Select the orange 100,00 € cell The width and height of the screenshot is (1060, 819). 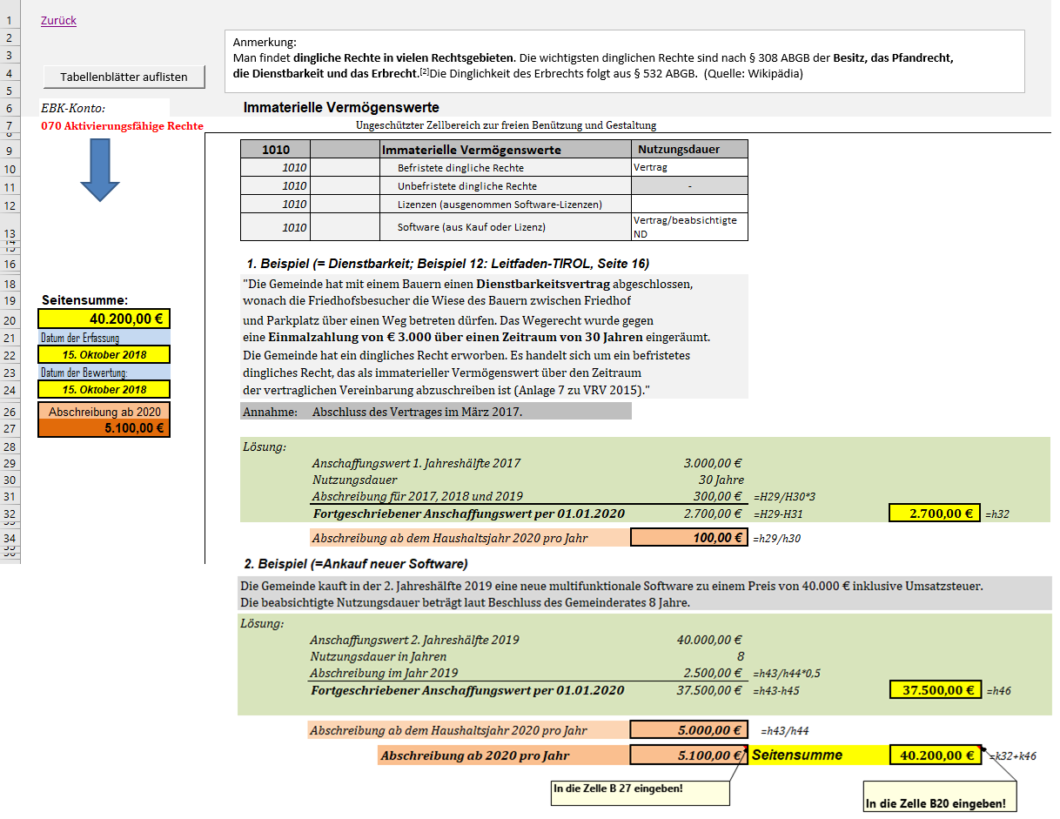click(x=688, y=538)
